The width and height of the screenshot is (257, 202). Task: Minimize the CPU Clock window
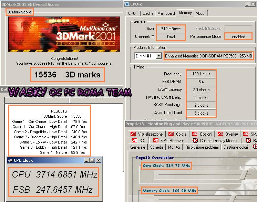coord(86,160)
